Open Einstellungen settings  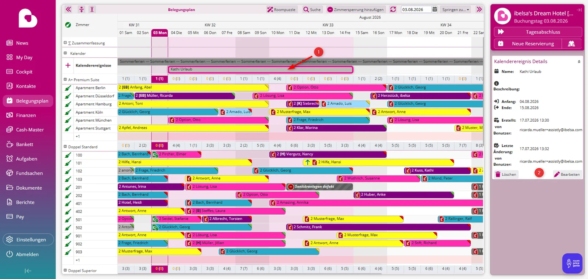(x=28, y=240)
